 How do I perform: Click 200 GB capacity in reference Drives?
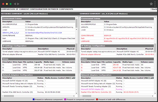(x=37, y=65)
